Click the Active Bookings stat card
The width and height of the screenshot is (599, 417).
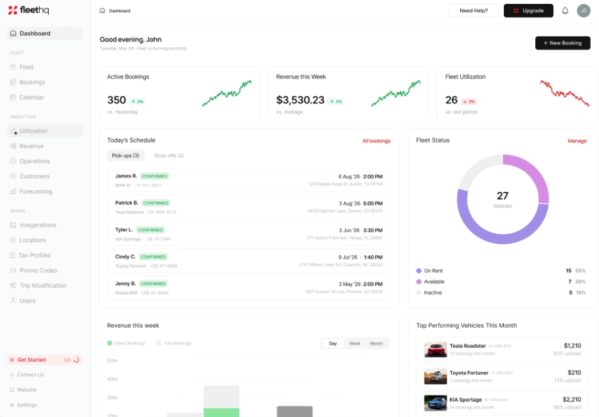click(x=179, y=94)
